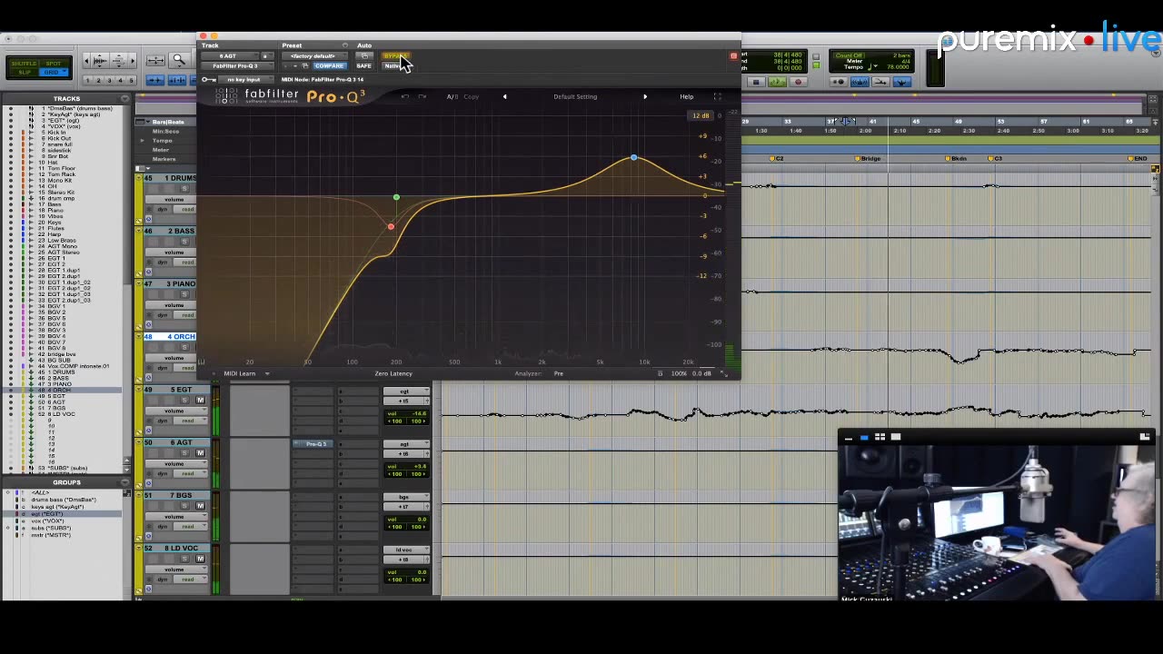Open the Pro-Q 3 Help menu
The height and width of the screenshot is (654, 1163).
point(686,96)
